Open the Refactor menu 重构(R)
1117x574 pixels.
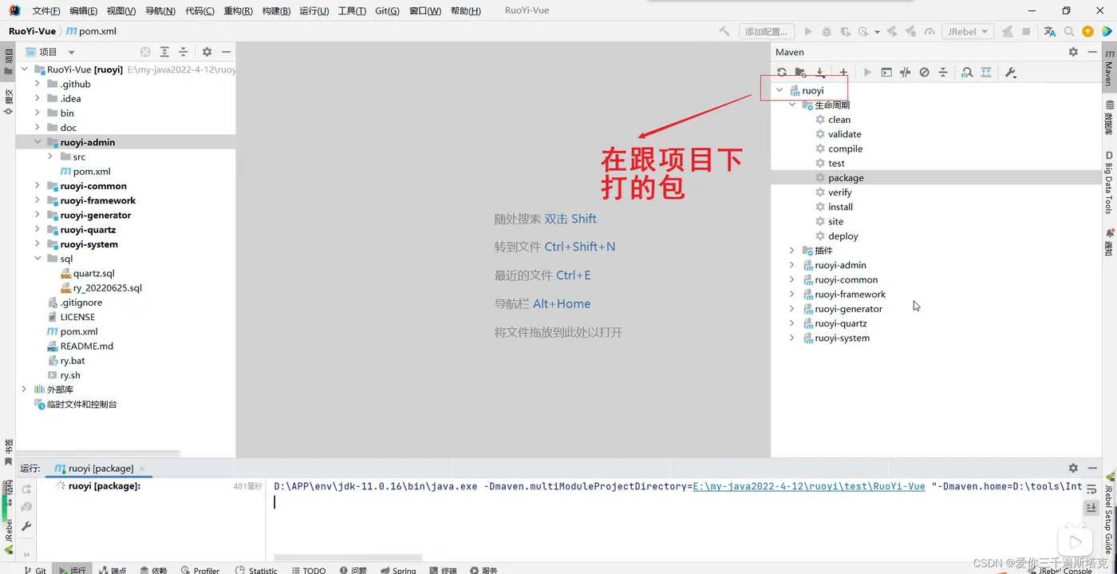click(x=239, y=10)
